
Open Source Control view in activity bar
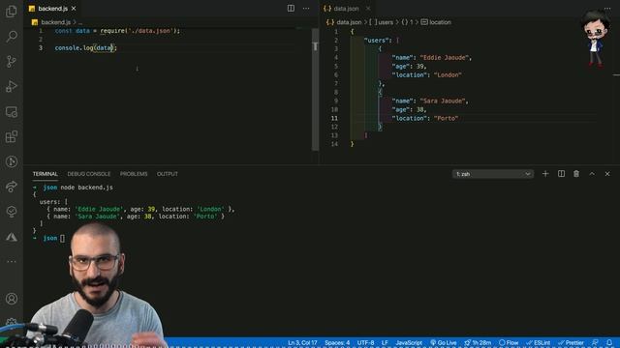click(12, 62)
